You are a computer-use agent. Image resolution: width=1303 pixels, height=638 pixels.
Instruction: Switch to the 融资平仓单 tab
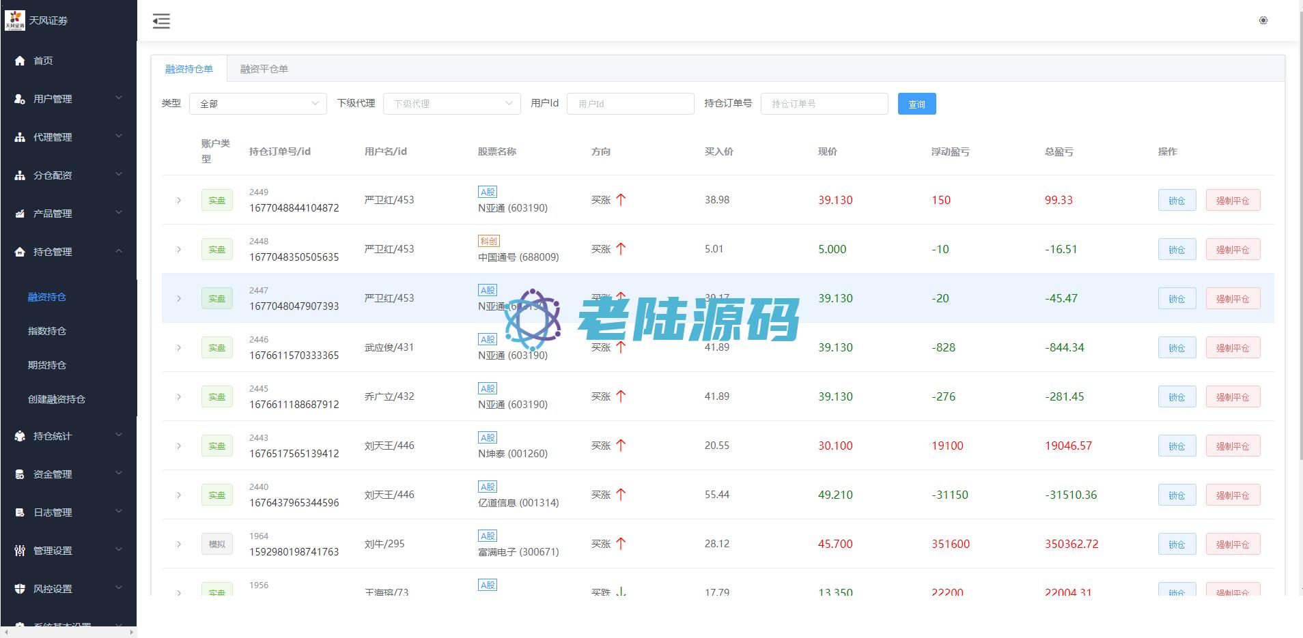[264, 69]
